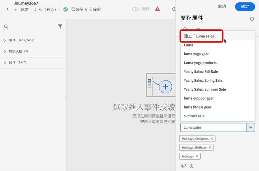Click the 1 版 (最新) version label
The height and width of the screenshot is (171, 259).
coord(45,9)
